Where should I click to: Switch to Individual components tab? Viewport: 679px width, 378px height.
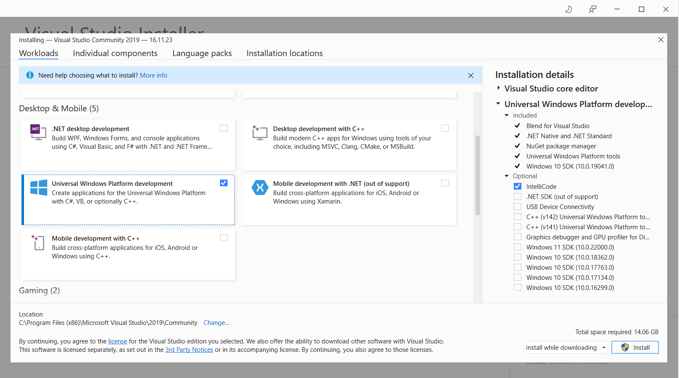click(115, 53)
